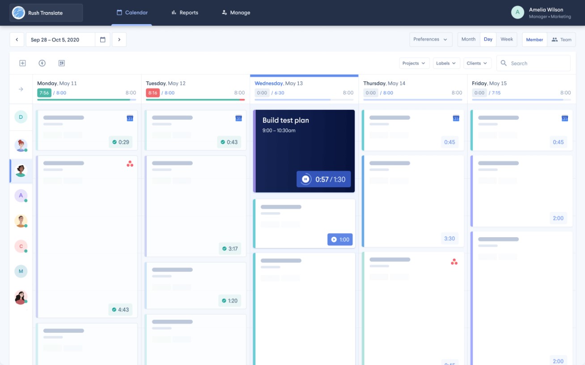Open the date picker calendar icon
Screen dimensions: 585x365
click(102, 39)
